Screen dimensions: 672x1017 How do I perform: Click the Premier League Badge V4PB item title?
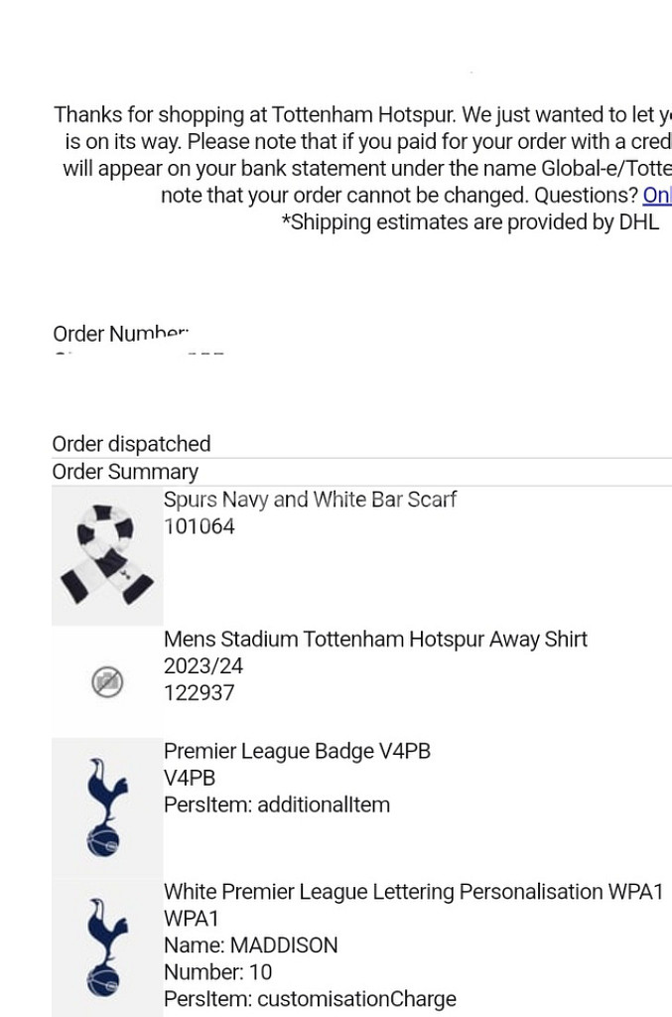[x=297, y=752]
